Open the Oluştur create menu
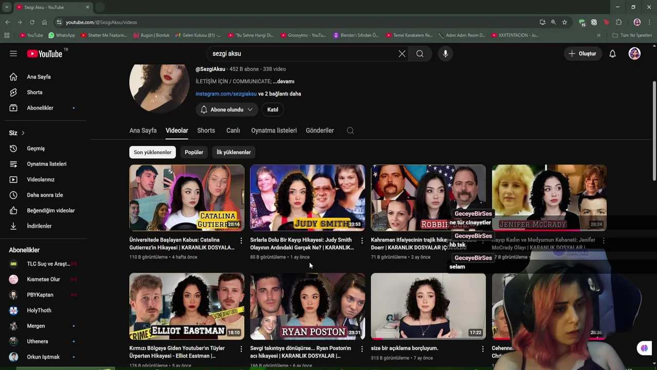 click(x=583, y=53)
